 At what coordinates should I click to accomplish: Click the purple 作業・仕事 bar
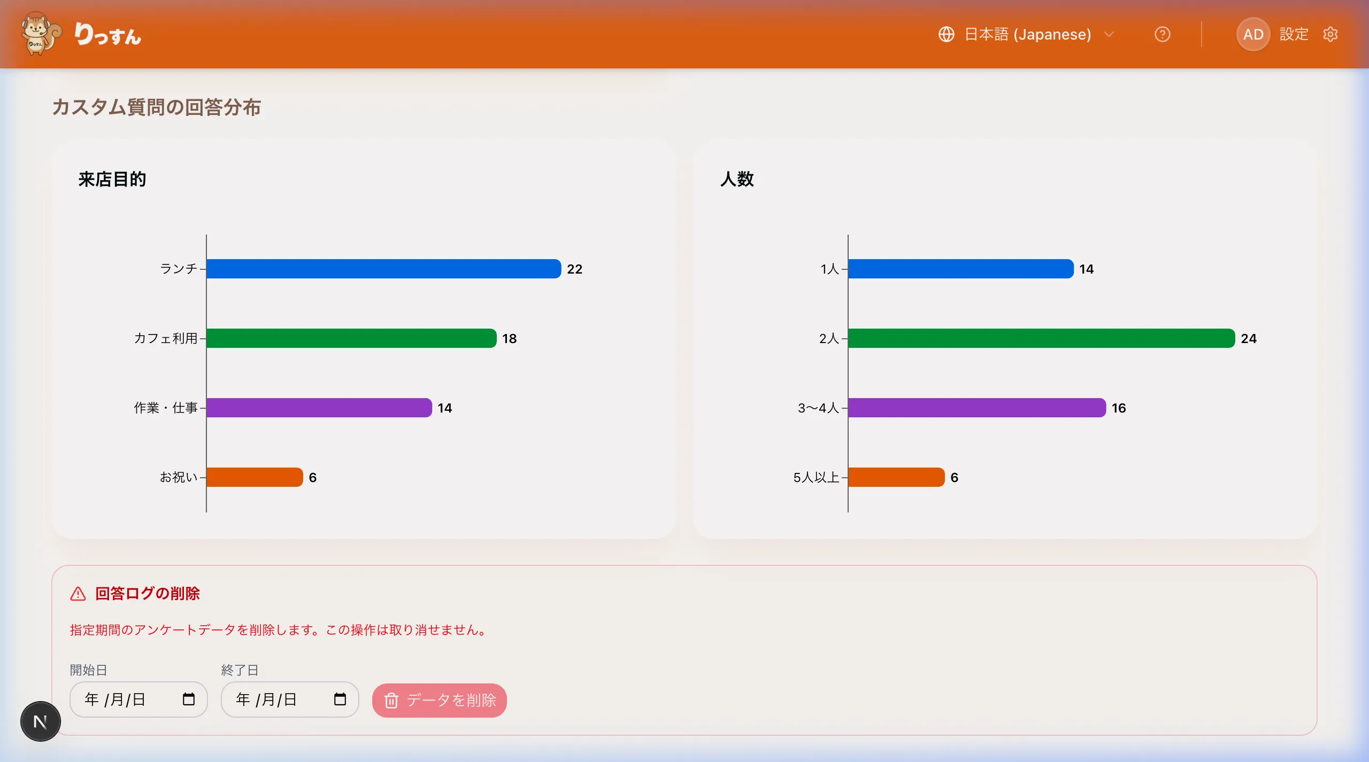click(319, 408)
